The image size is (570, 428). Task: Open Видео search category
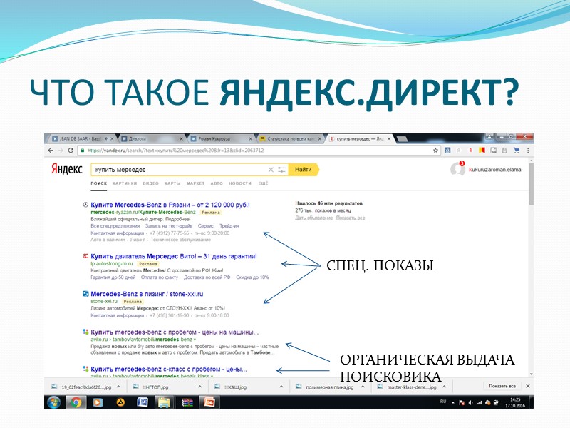[150, 183]
